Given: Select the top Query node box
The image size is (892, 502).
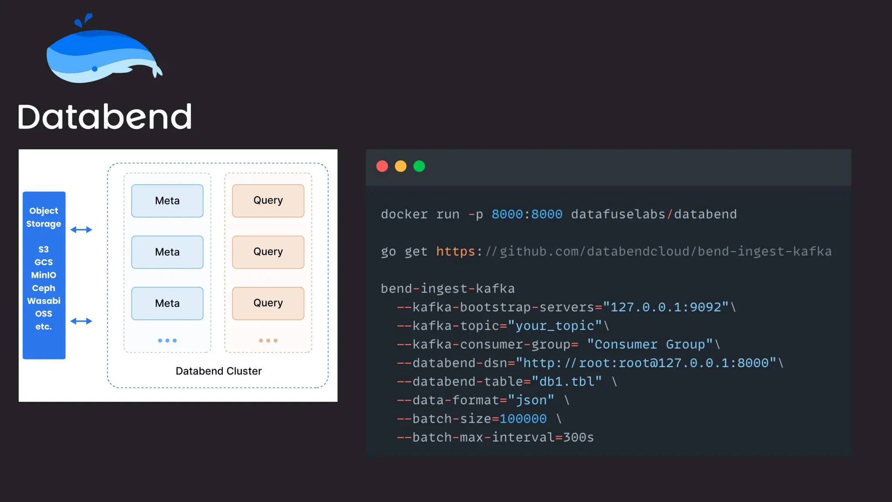Looking at the screenshot, I should (268, 200).
